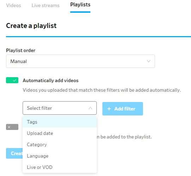This screenshot has width=191, height=176.
Task: Switch to the Live streams tab
Action: click(46, 6)
